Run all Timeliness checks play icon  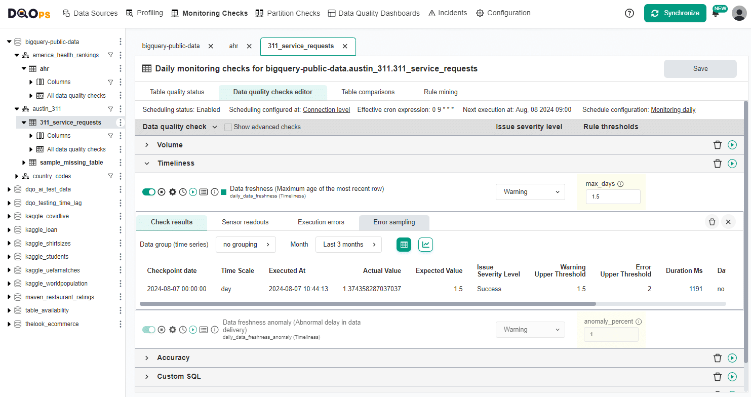[732, 164]
